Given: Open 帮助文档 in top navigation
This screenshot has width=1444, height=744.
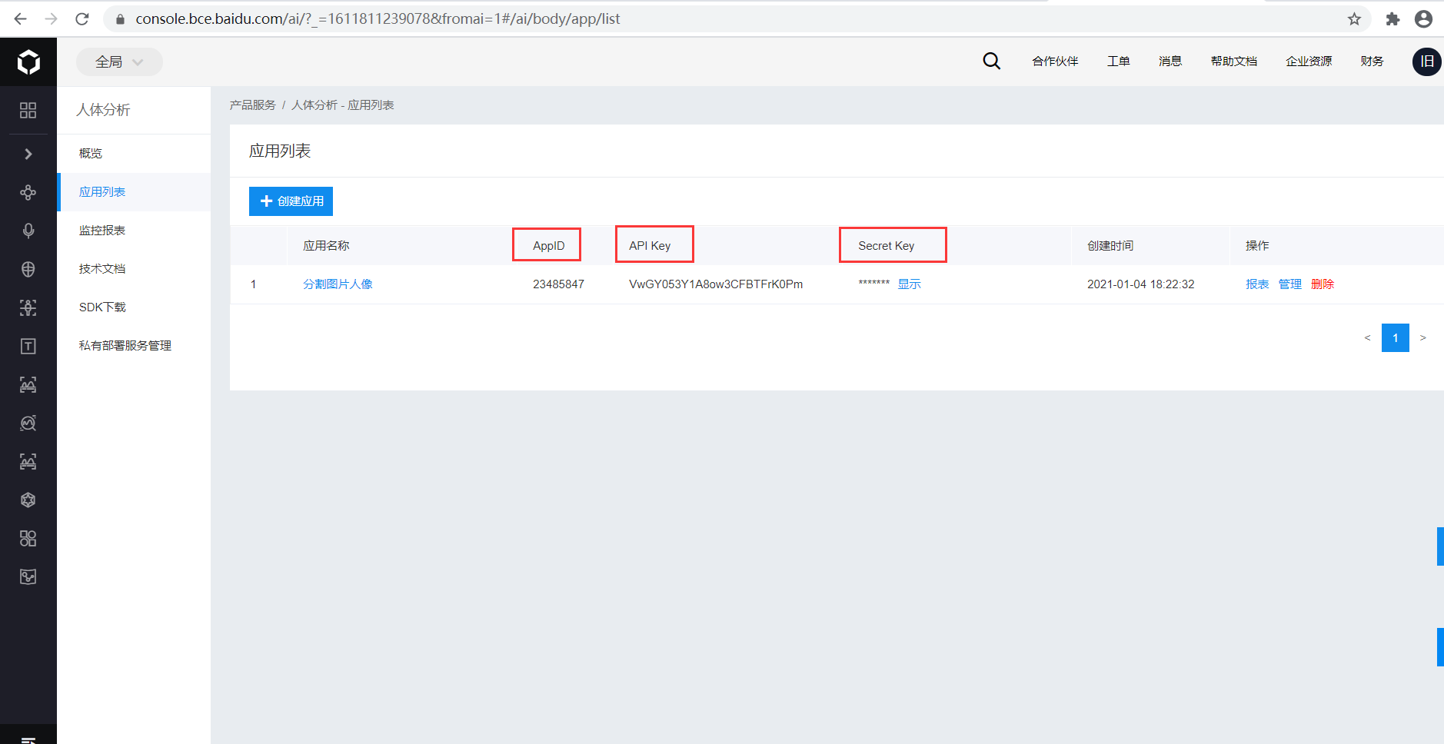Looking at the screenshot, I should coord(1234,61).
